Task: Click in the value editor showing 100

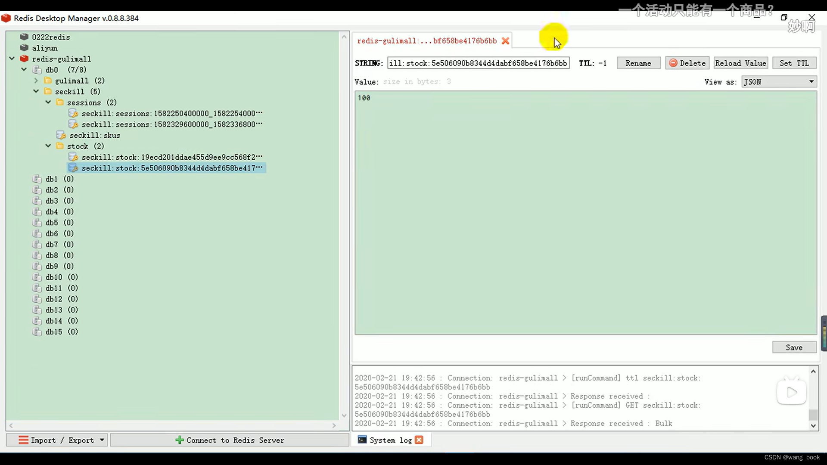Action: [586, 213]
